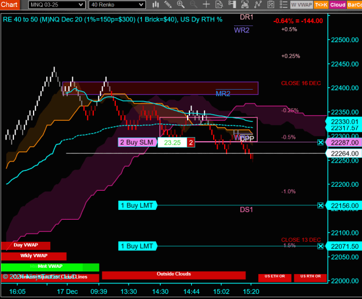
Task: Select the 1 Buy LMT order at 22156.00
Action: coord(138,205)
